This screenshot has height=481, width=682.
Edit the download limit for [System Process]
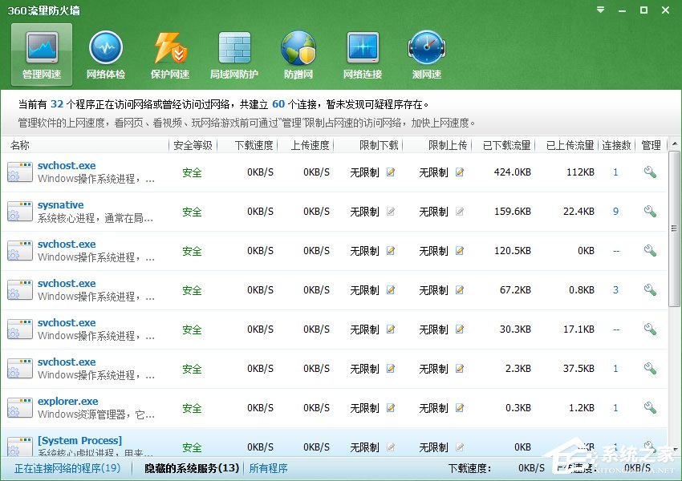tap(390, 447)
